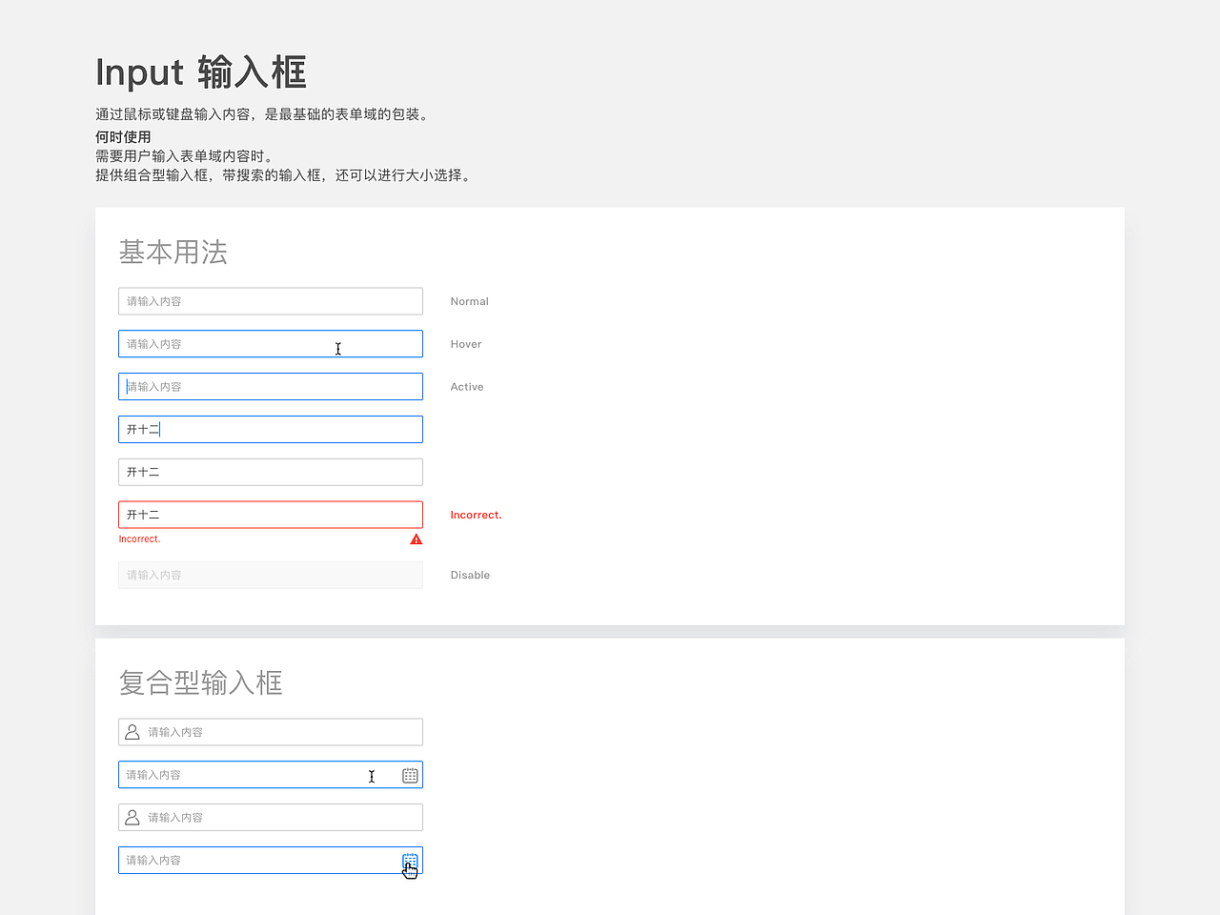
Task: Select the Normal state input field
Action: coord(270,300)
